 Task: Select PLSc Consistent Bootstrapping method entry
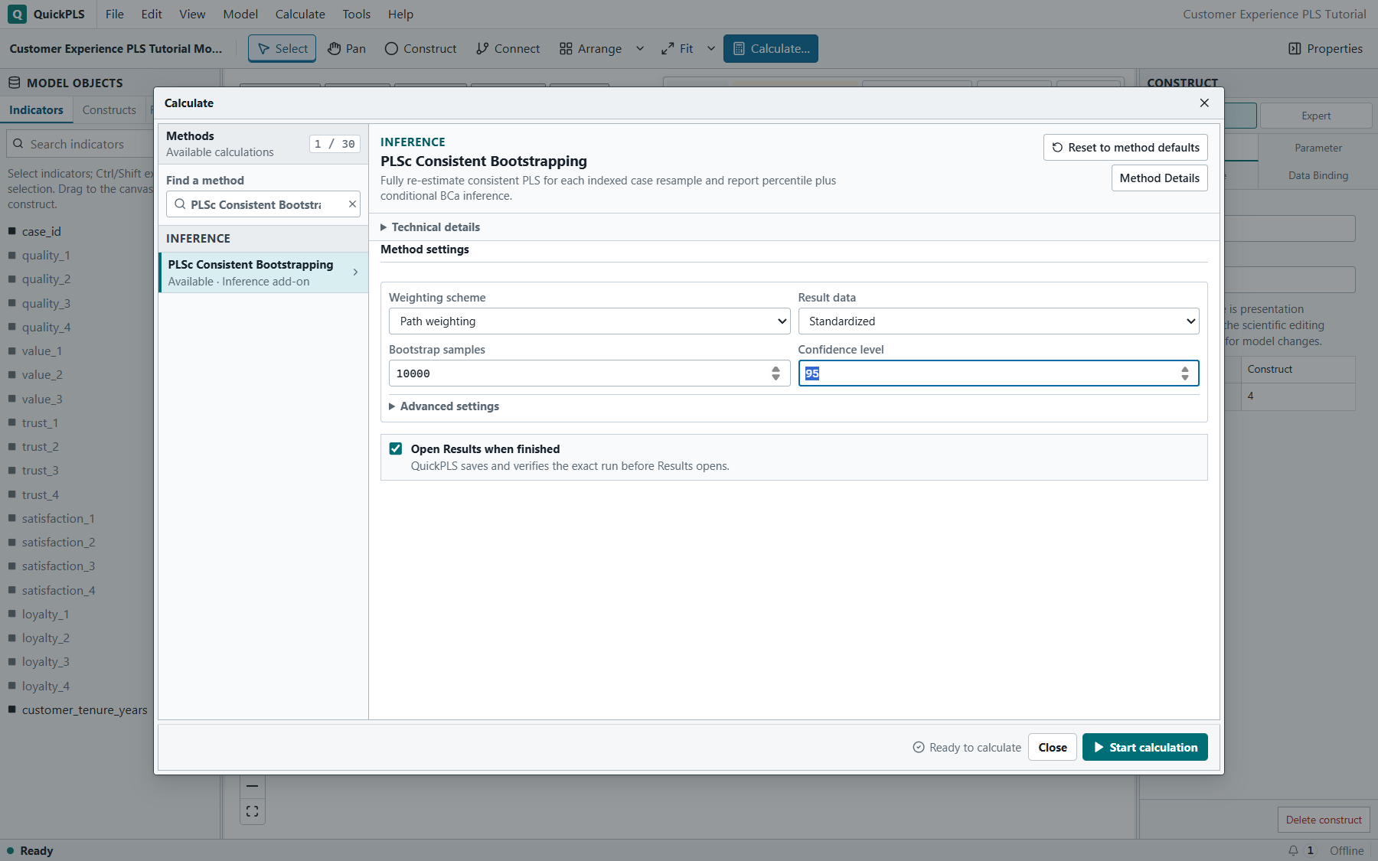[x=263, y=272]
